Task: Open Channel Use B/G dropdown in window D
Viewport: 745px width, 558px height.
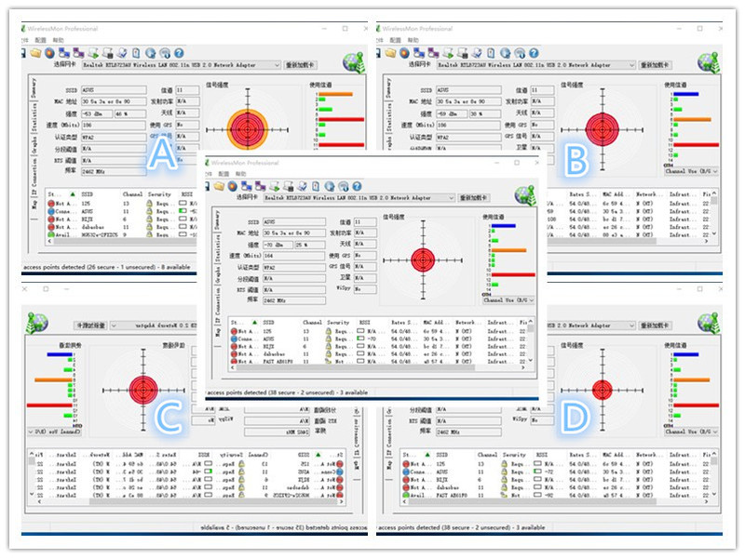Action: (691, 432)
